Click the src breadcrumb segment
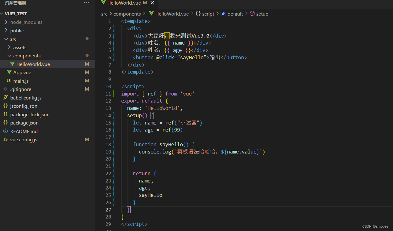Screen dimensions: 393x231 [104, 14]
